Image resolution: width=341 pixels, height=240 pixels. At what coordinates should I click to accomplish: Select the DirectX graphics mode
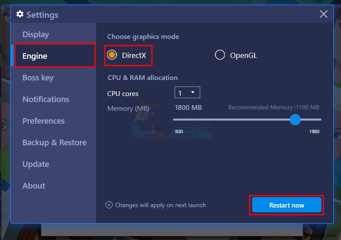click(x=112, y=55)
